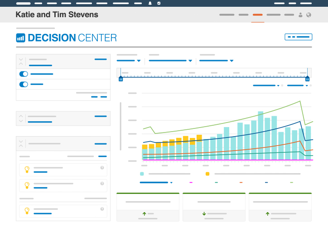
Task: Click the green down arrow in middle summary card
Action: pos(204,214)
